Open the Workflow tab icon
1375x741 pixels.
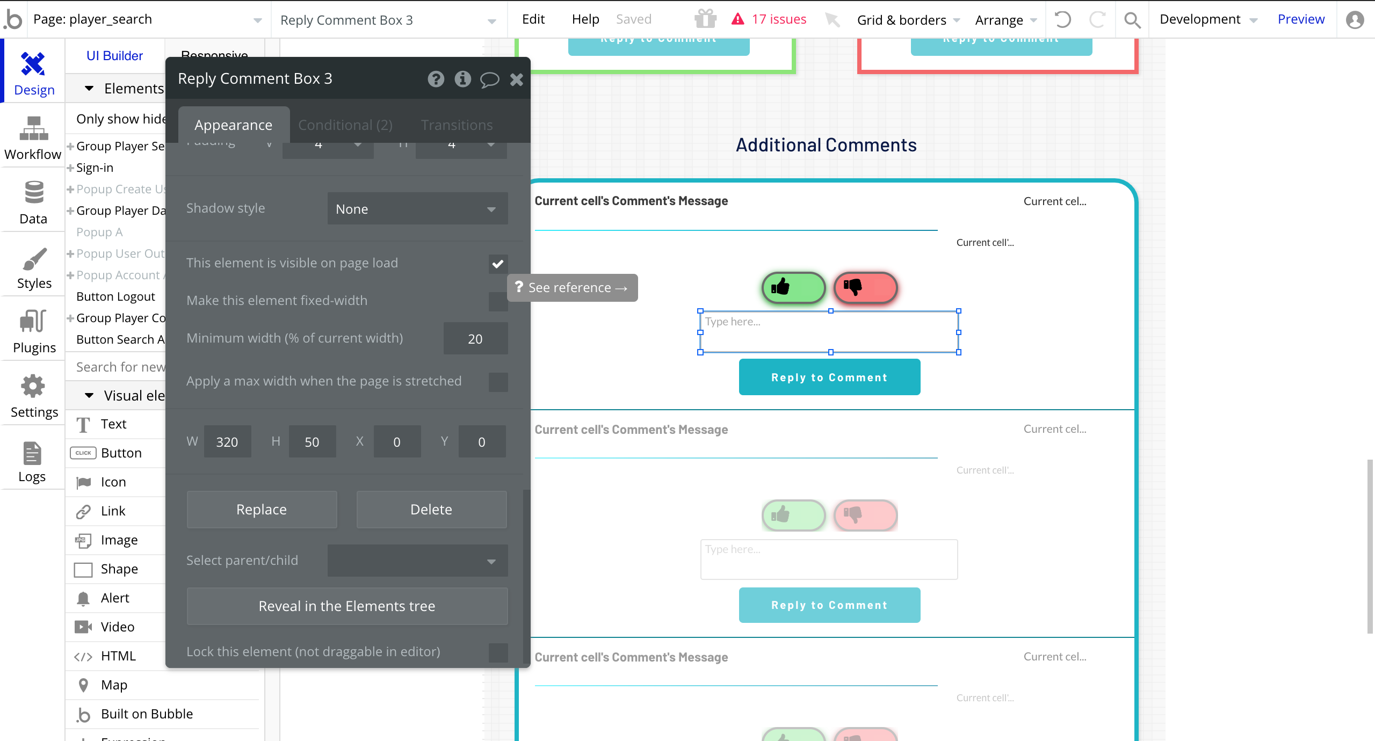[33, 128]
